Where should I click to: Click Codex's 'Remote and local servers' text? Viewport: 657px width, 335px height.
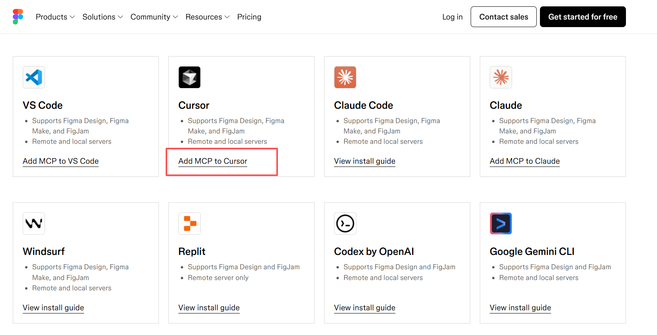[x=383, y=278]
